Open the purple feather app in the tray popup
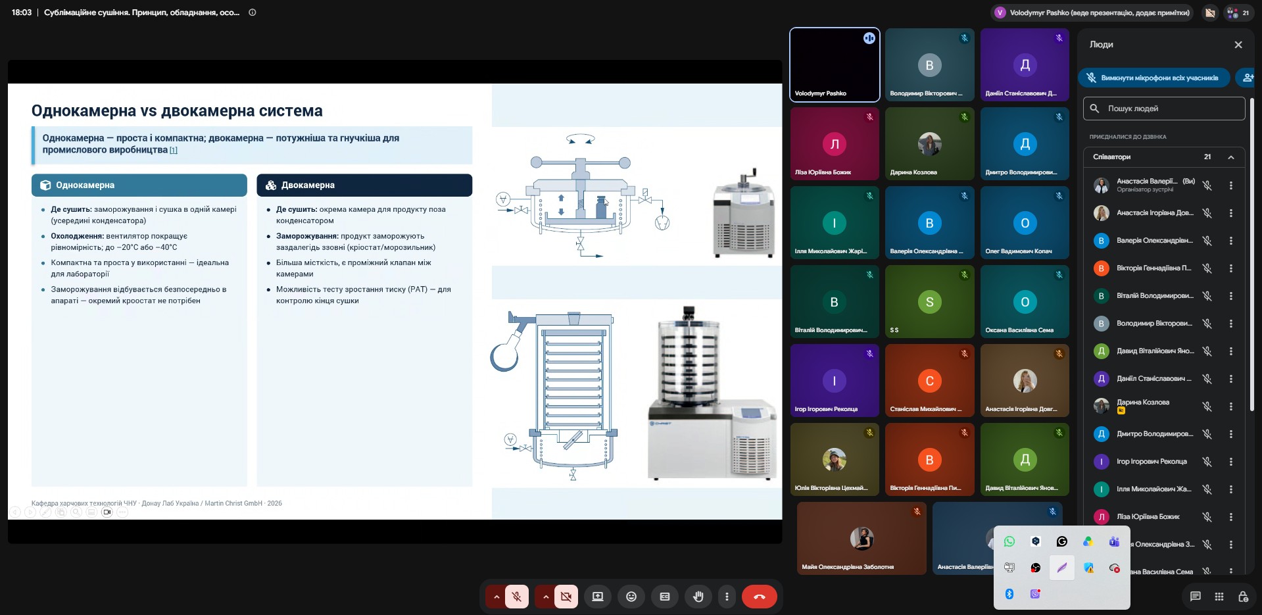This screenshot has width=1262, height=615. tap(1062, 568)
